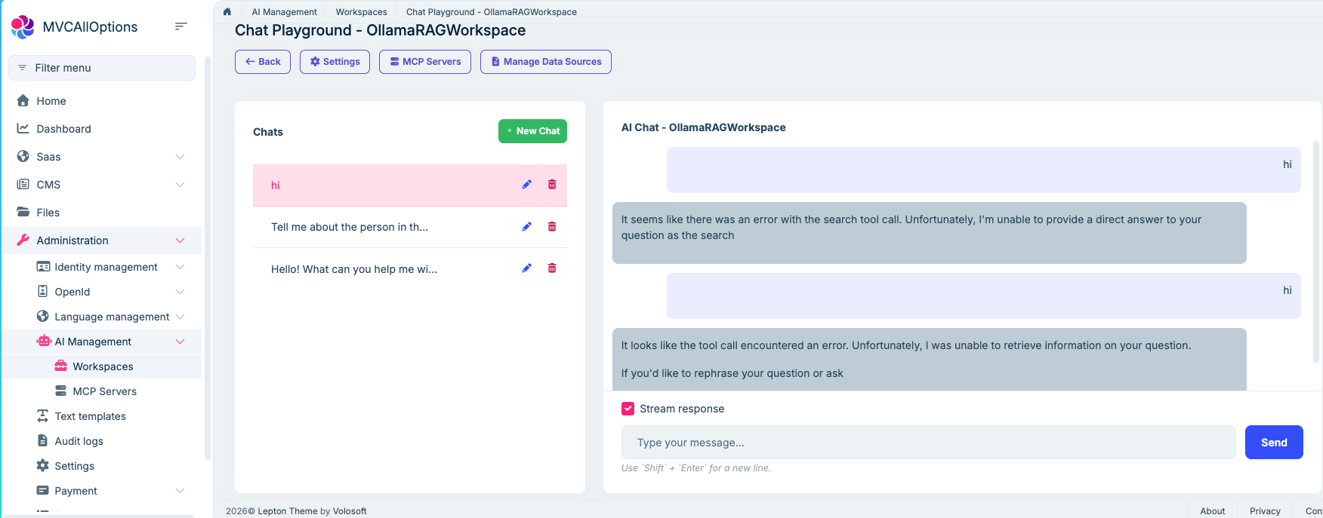1323x518 pixels.
Task: Click the MVCAllOptions logo icon
Action: pos(23,27)
